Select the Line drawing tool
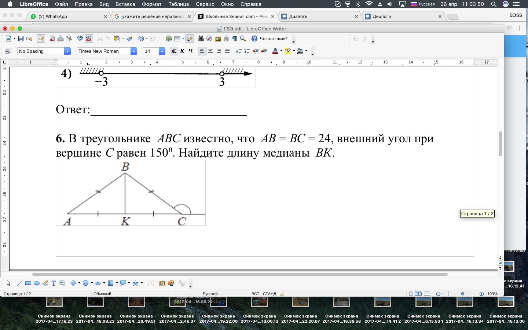 pyautogui.click(x=20, y=283)
